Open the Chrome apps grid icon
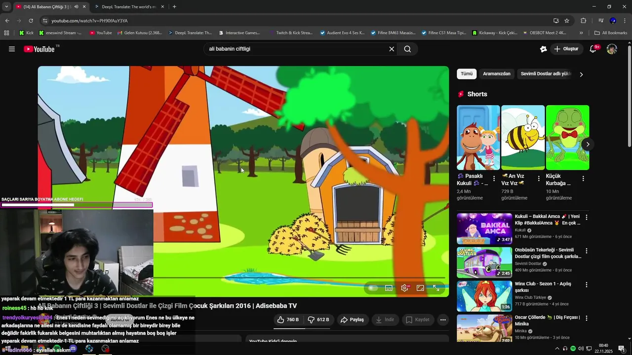 coord(6,33)
